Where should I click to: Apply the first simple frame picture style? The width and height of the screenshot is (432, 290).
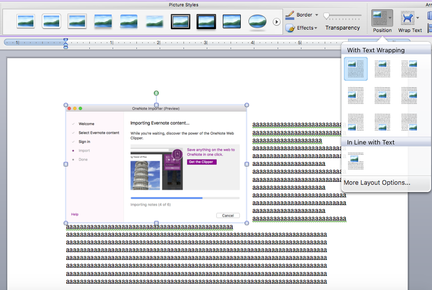pos(26,21)
